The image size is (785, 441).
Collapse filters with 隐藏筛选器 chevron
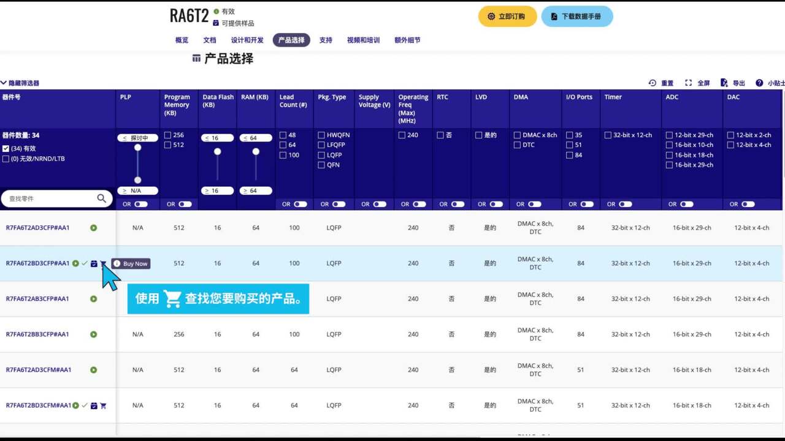tap(4, 83)
